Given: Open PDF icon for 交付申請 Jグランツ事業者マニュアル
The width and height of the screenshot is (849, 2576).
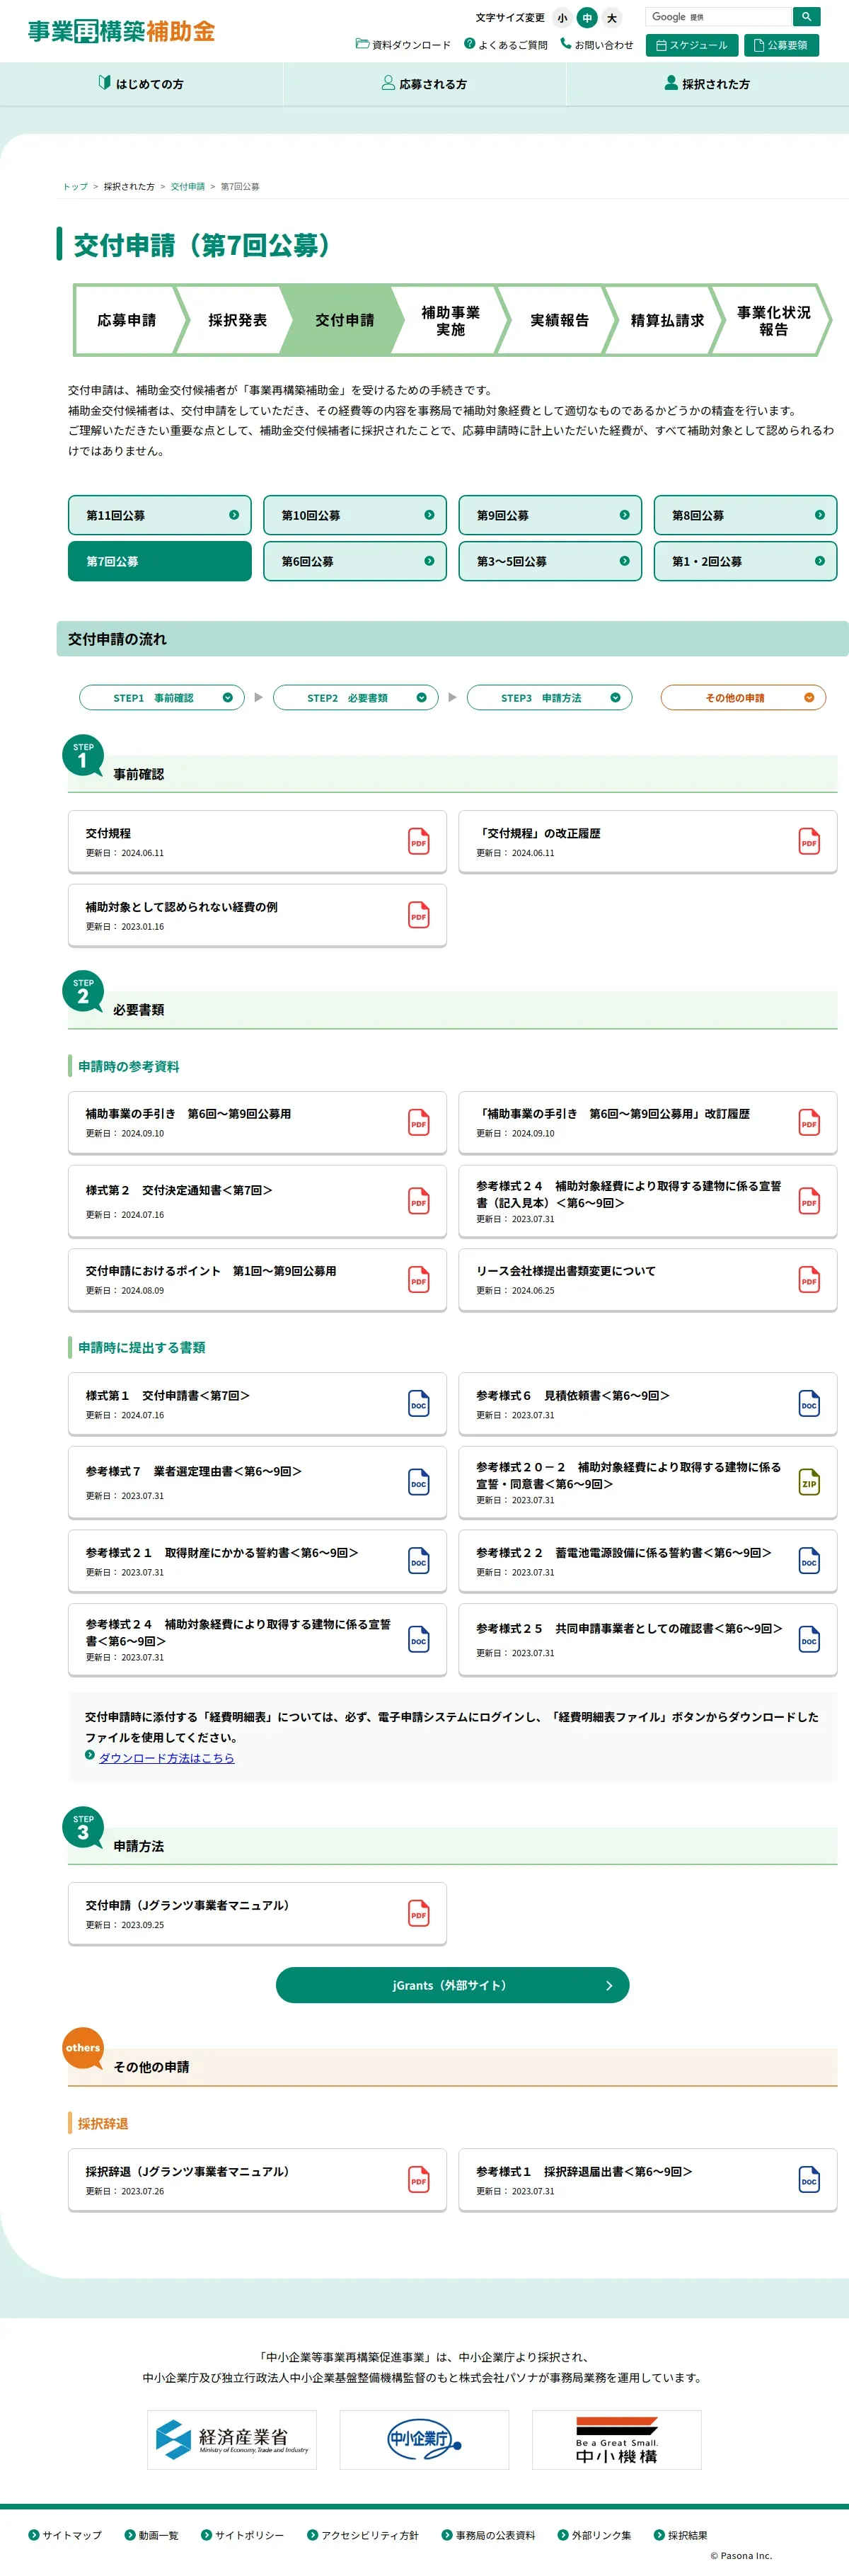Looking at the screenshot, I should pos(419,1913).
